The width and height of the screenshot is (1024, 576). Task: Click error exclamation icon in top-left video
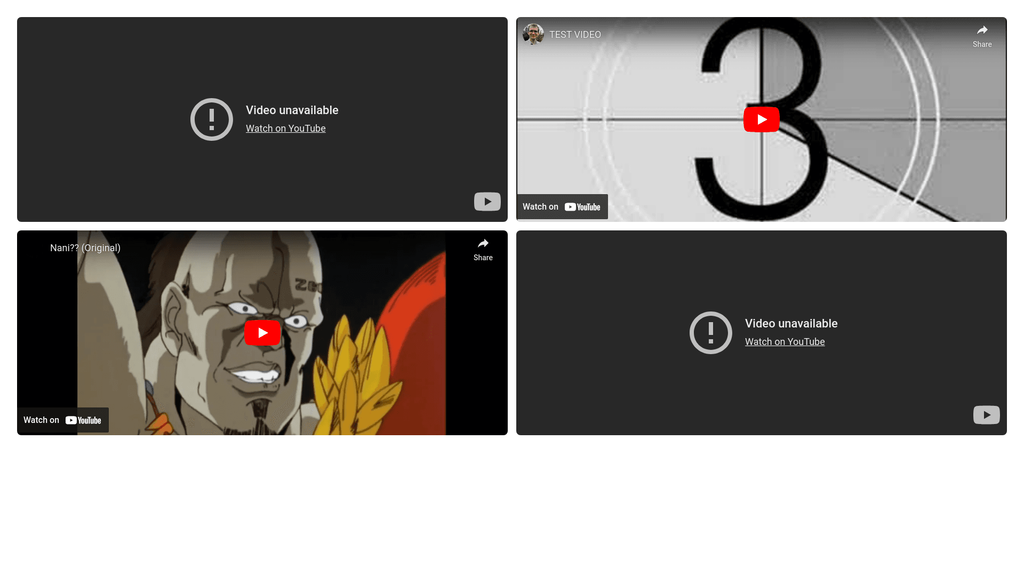(212, 119)
